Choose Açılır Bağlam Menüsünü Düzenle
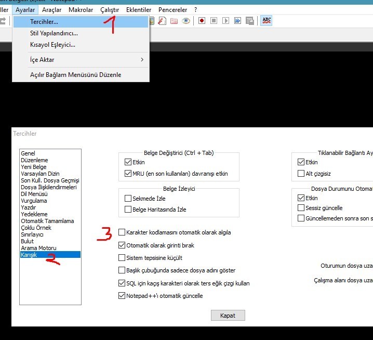The image size is (373, 340). 81,74
